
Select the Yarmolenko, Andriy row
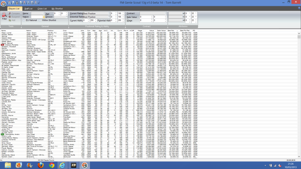[x=99, y=134]
